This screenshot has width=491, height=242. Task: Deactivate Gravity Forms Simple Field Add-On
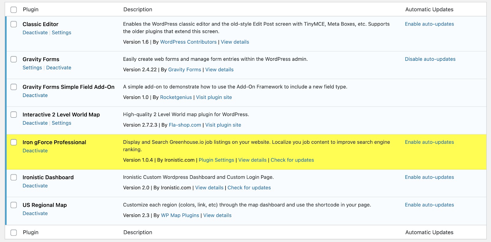[x=35, y=95]
